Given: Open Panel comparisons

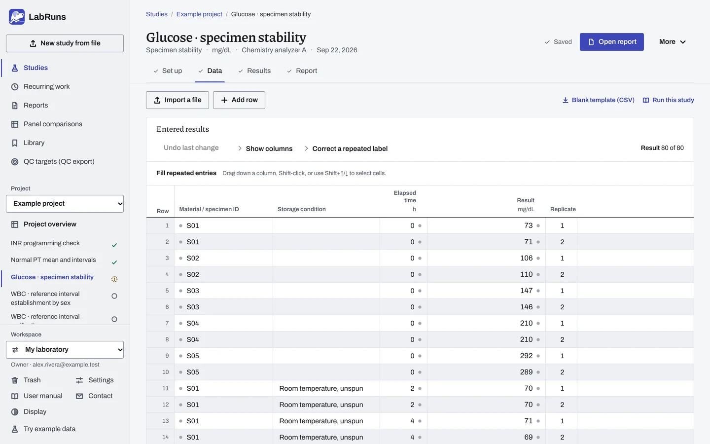Looking at the screenshot, I should (65, 124).
